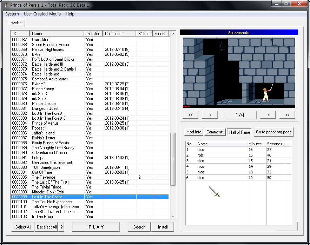Select the Prince Fanny row
The width and height of the screenshot is (310, 245).
point(90,89)
